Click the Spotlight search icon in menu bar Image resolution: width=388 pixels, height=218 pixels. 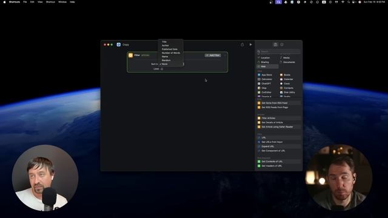pyautogui.click(x=349, y=2)
